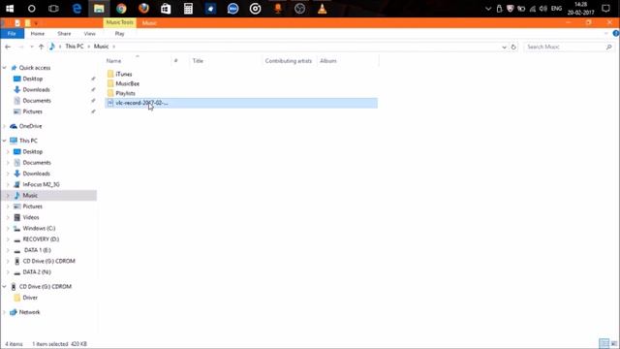
Task: Switch to large icons view layout
Action: [614, 343]
